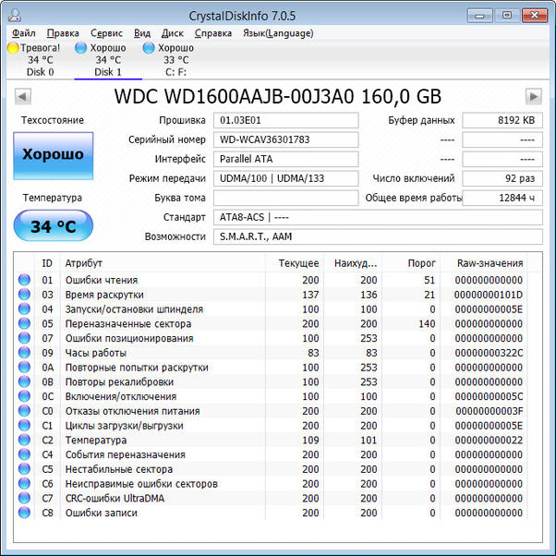
Task: Click the serial number field WD-WCAV36301783
Action: (285, 139)
